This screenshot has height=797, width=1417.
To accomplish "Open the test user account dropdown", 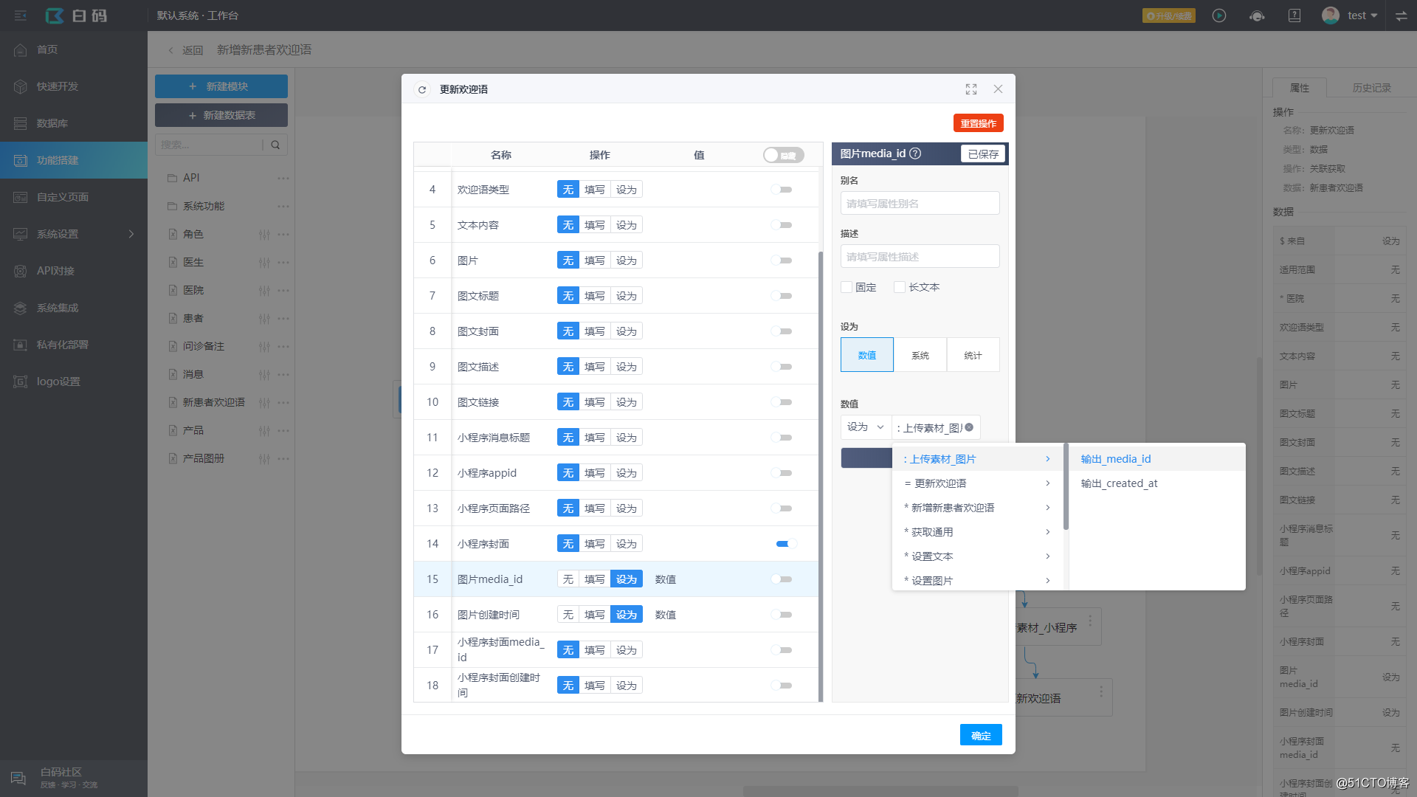I will click(1350, 15).
